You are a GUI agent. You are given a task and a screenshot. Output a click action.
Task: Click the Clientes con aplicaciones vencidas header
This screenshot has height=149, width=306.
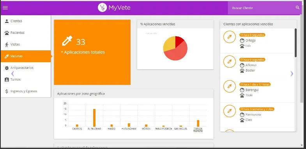tap(258, 24)
